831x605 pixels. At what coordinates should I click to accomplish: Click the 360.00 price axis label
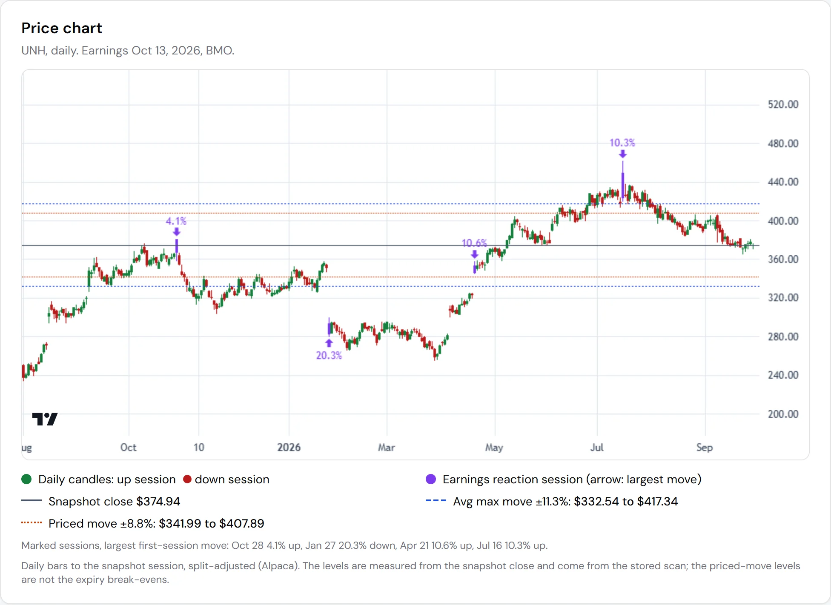click(783, 259)
